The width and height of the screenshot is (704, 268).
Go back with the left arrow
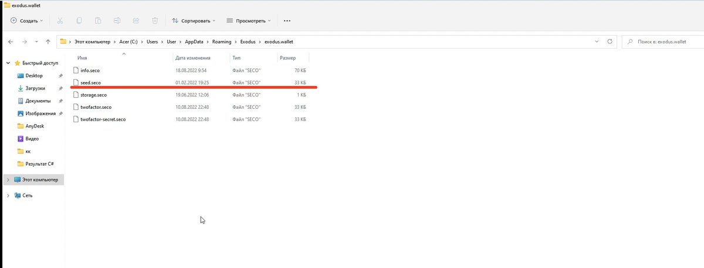pos(10,42)
